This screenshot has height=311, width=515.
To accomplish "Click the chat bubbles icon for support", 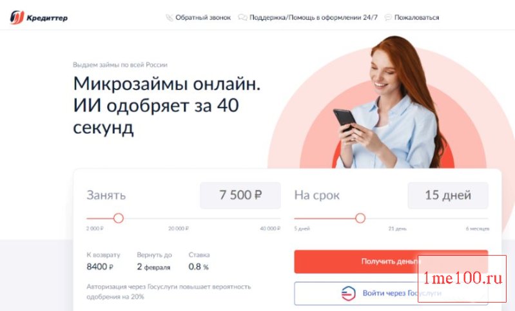I will (242, 17).
